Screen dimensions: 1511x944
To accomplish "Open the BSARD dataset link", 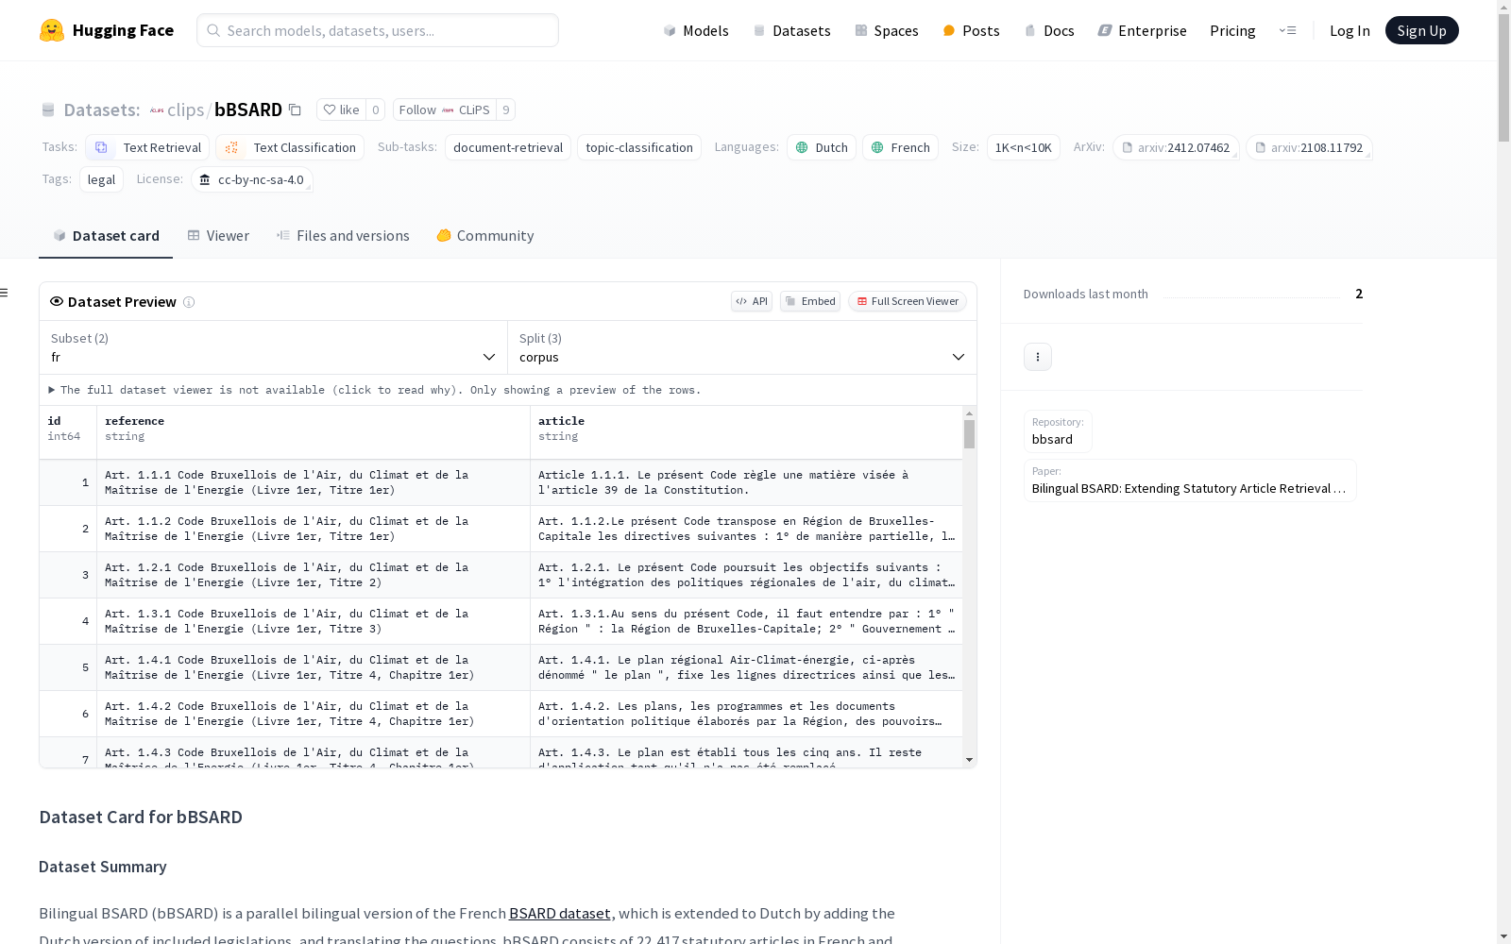I will pyautogui.click(x=560, y=914).
